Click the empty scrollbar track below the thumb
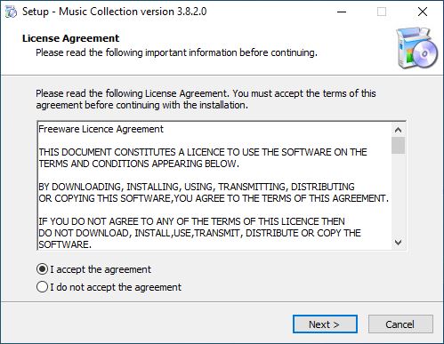The width and height of the screenshot is (444, 344). [398, 195]
